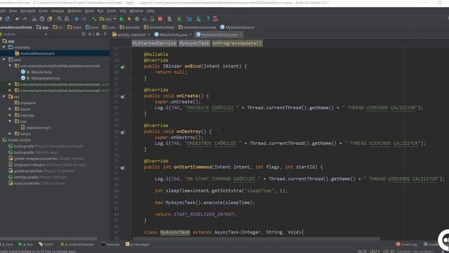This screenshot has height=253, width=449.
Task: Collapse the raw folder
Action: (10, 122)
